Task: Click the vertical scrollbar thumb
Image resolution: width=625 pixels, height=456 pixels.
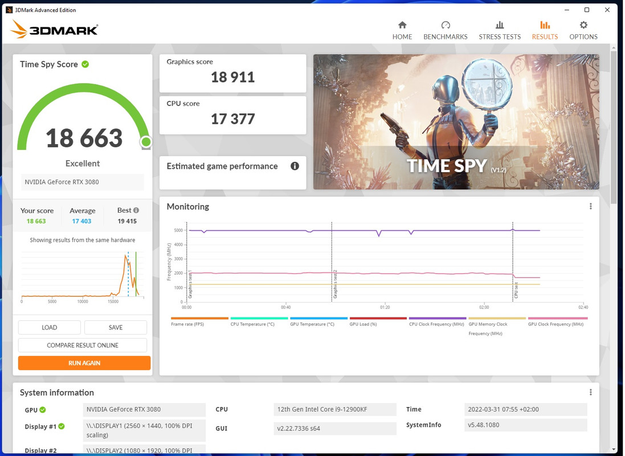Action: click(x=614, y=128)
